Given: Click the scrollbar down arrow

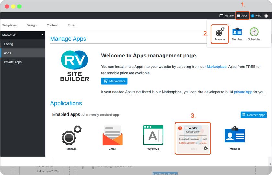Looking at the screenshot, I should click(270, 164).
